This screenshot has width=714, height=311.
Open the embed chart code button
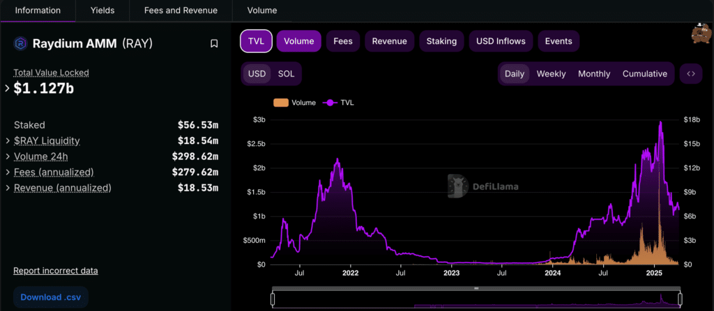(x=691, y=74)
